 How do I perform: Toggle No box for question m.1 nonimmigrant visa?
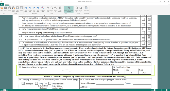[x=149, y=36]
